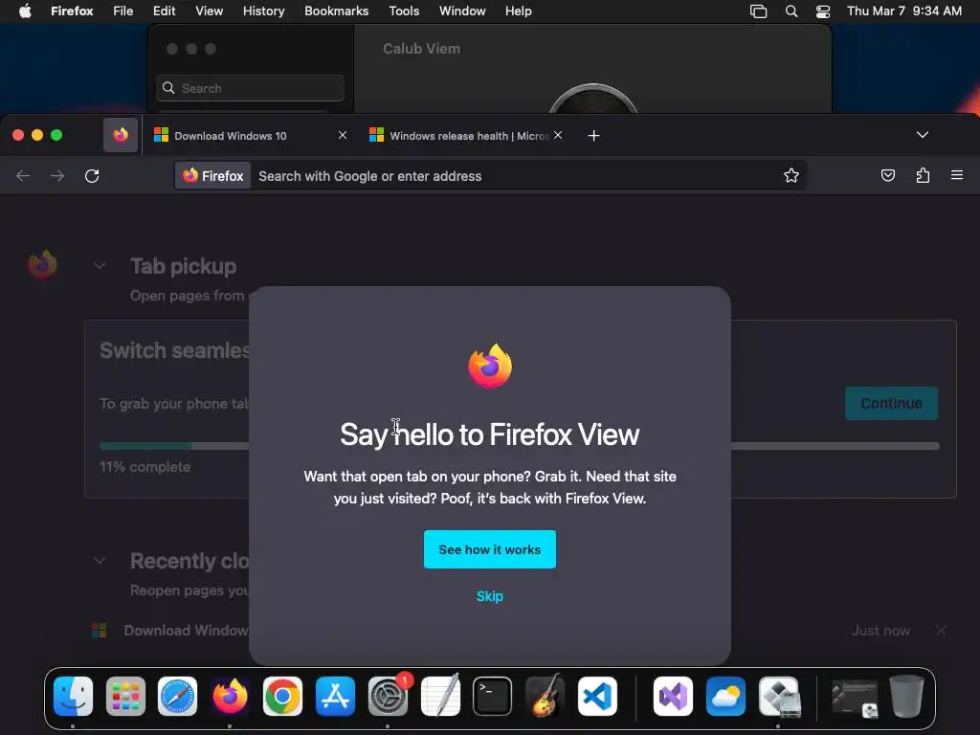Switch to Download Windows 10 tab
The image size is (980, 735).
(250, 136)
